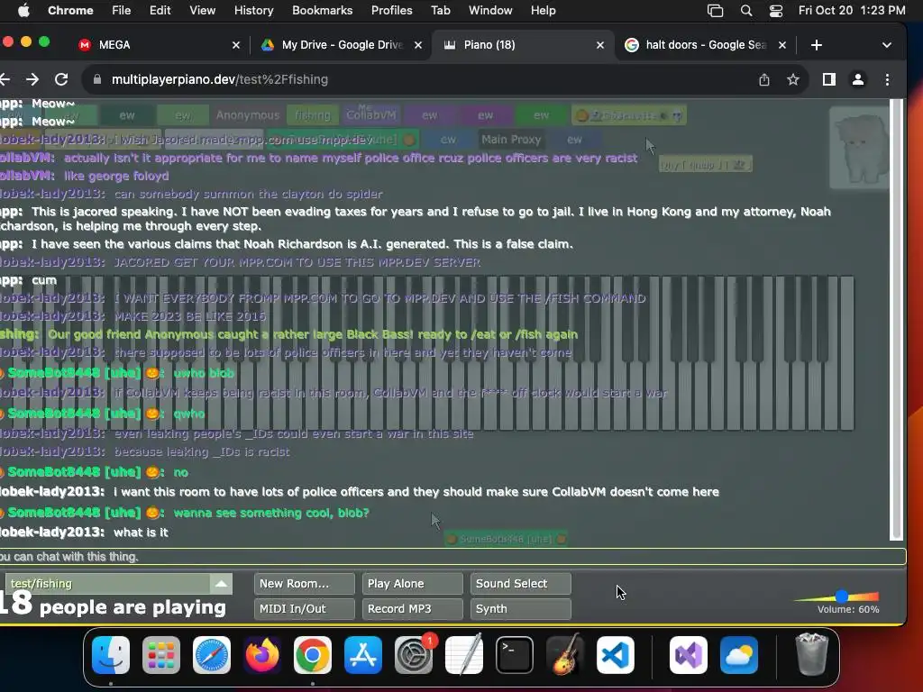This screenshot has height=692, width=923.
Task: Click the New Room... button
Action: pyautogui.click(x=305, y=584)
